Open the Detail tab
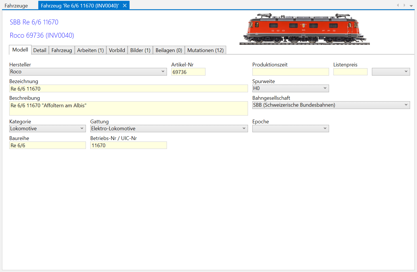Viewport: 417px width, 272px height. click(x=40, y=50)
